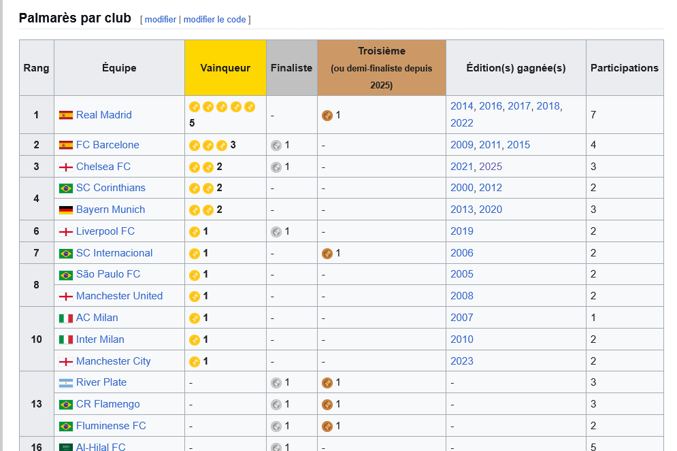Click the Brazil flag beside SC Corinthians
Image resolution: width=677 pixels, height=451 pixels.
(x=65, y=188)
